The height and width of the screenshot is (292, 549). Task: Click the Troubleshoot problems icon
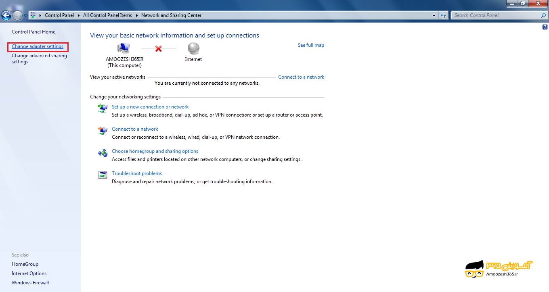(103, 175)
